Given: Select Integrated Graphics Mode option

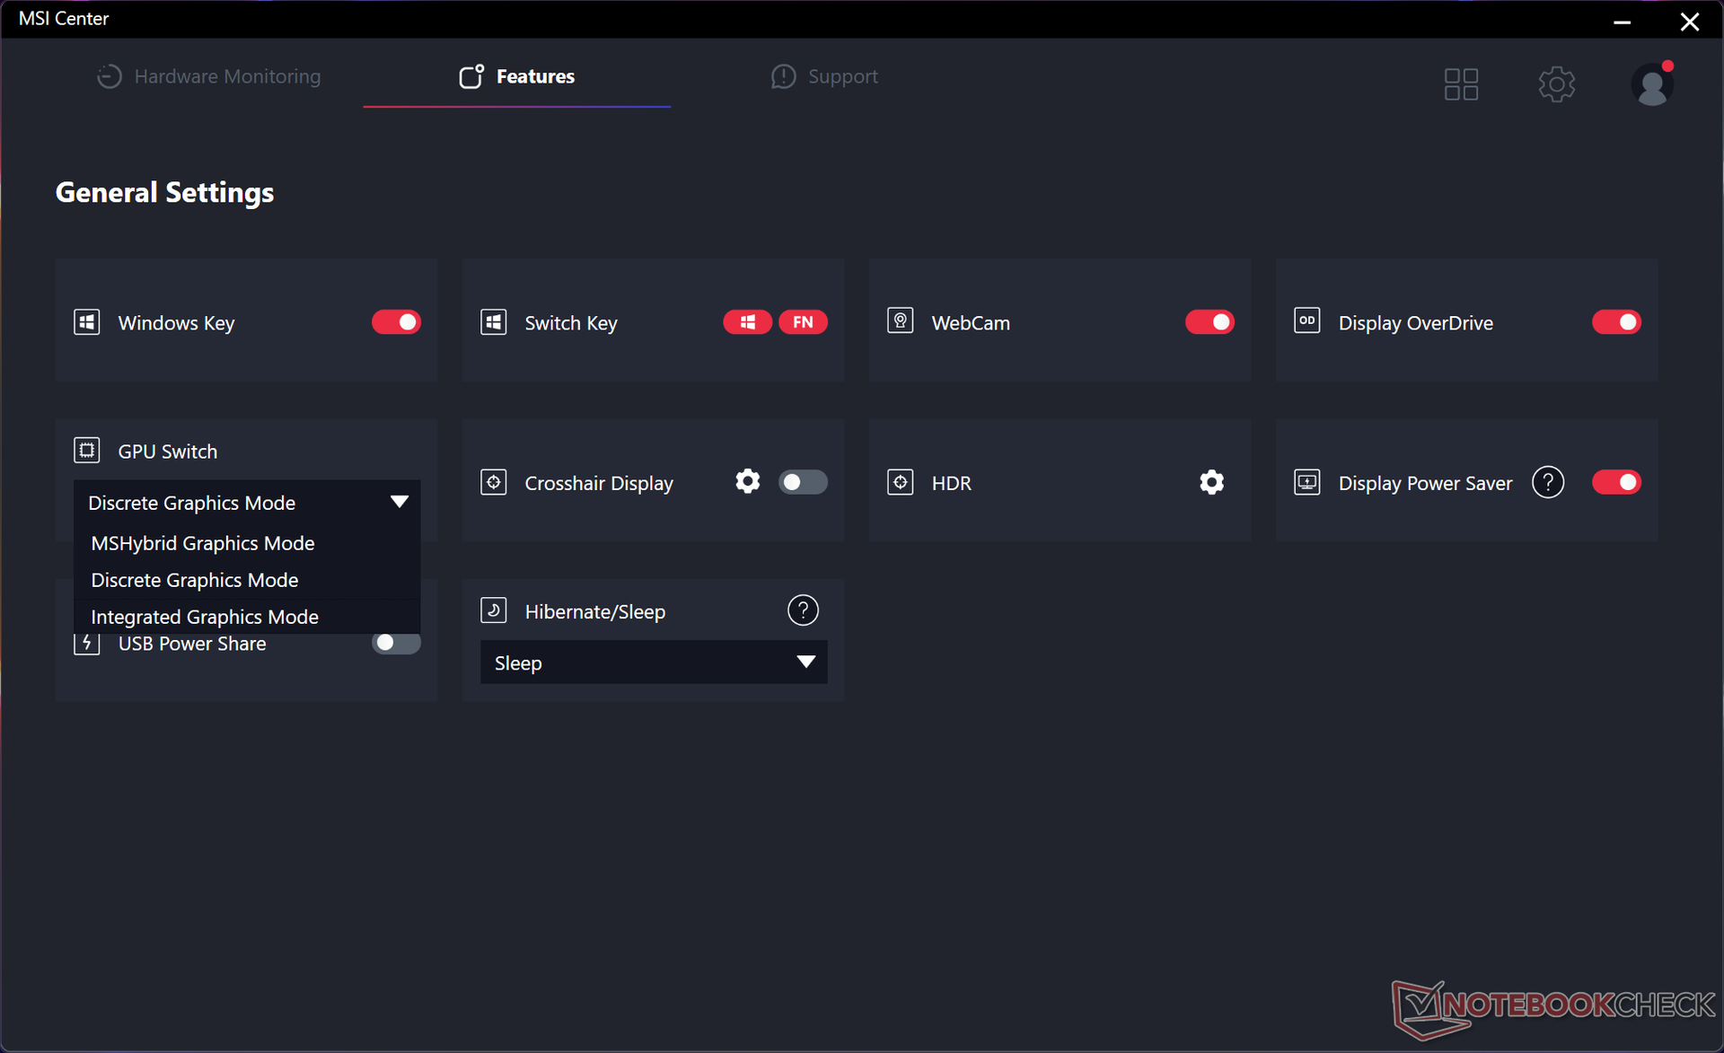Looking at the screenshot, I should pyautogui.click(x=205, y=617).
